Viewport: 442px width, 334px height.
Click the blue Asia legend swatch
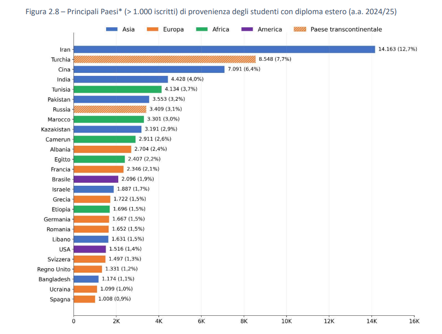point(112,29)
